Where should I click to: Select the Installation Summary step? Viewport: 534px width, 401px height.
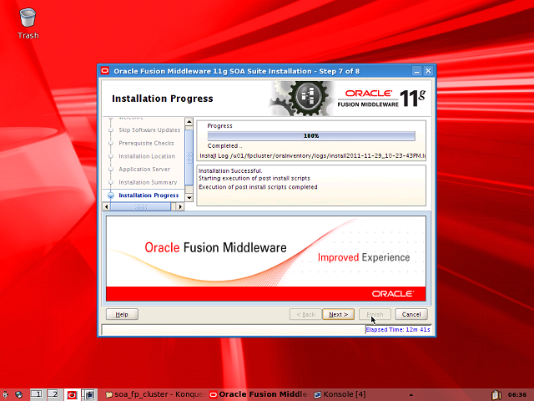coord(148,182)
